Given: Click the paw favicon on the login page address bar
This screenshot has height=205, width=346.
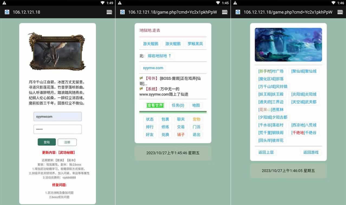Looking at the screenshot, I should [7, 12].
